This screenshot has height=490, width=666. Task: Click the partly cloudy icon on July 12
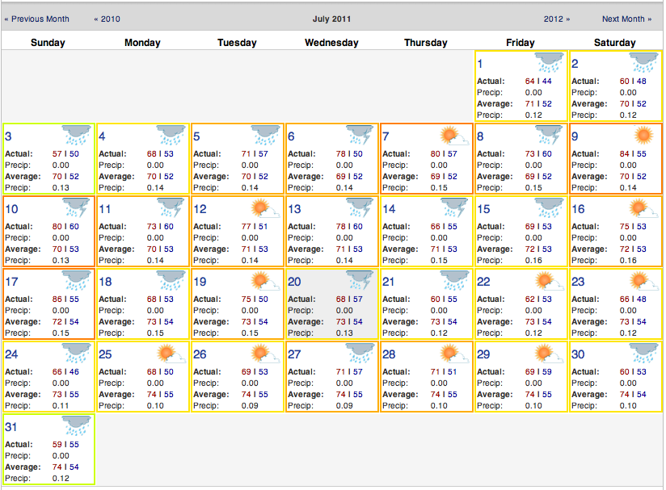click(264, 208)
